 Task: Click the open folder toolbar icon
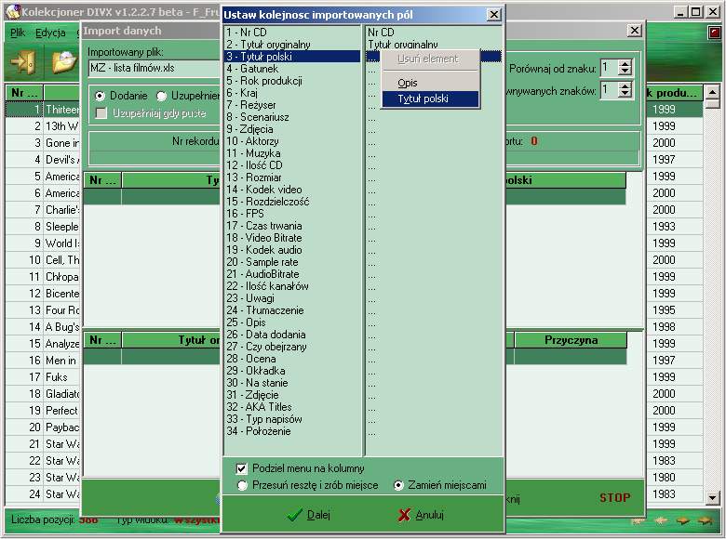click(62, 61)
